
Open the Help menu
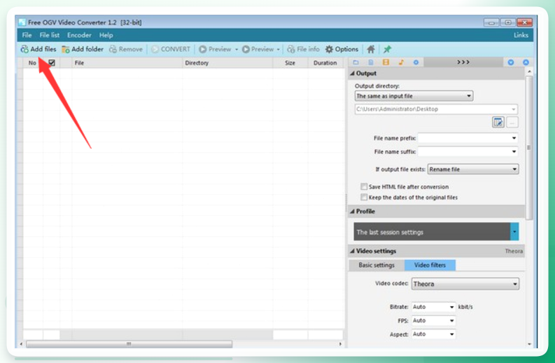(x=106, y=35)
